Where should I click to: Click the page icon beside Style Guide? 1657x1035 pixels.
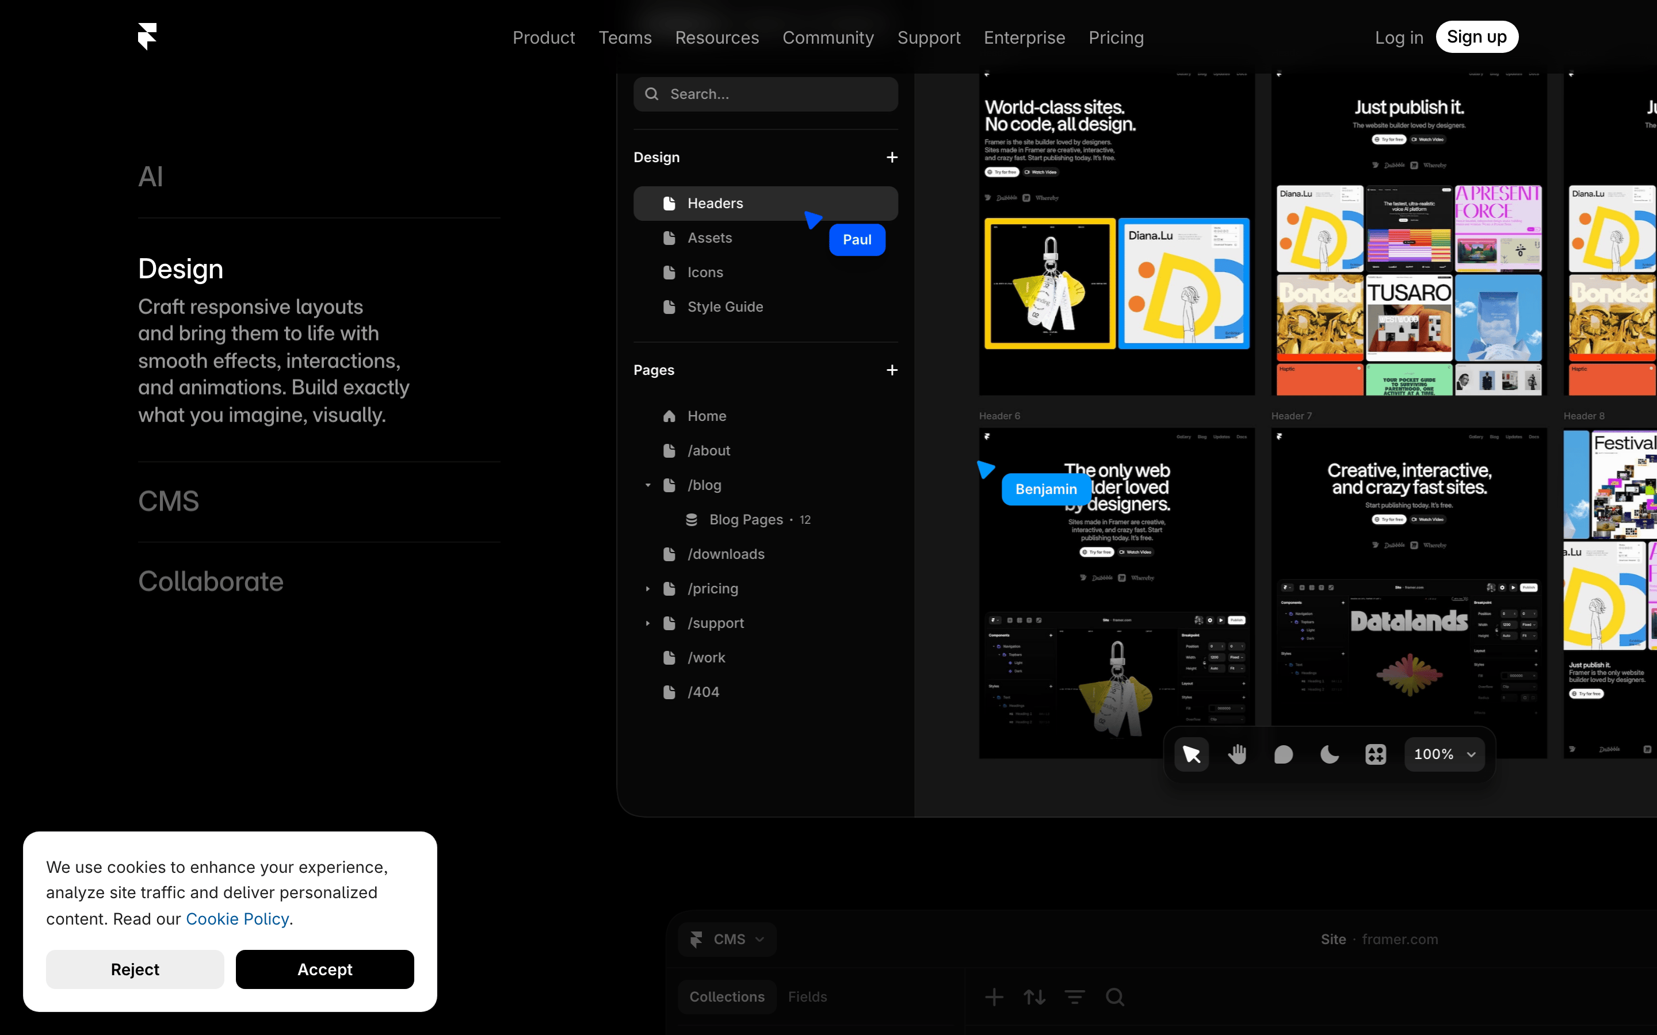click(669, 306)
